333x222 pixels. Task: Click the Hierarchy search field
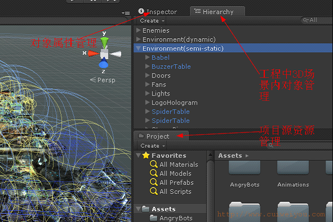tap(317, 20)
